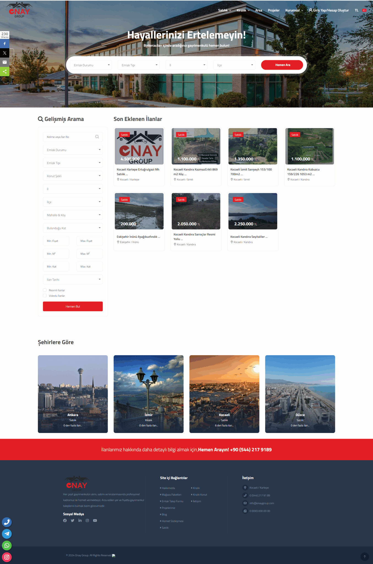This screenshot has width=373, height=564.
Task: Open the Ankara city card
Action: click(x=73, y=394)
